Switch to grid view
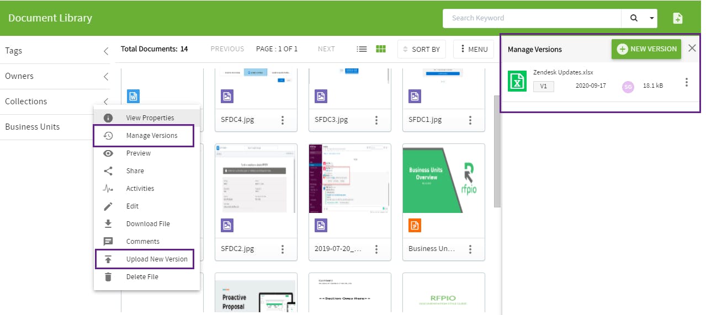Viewport: 706px width, 315px height. [x=381, y=49]
